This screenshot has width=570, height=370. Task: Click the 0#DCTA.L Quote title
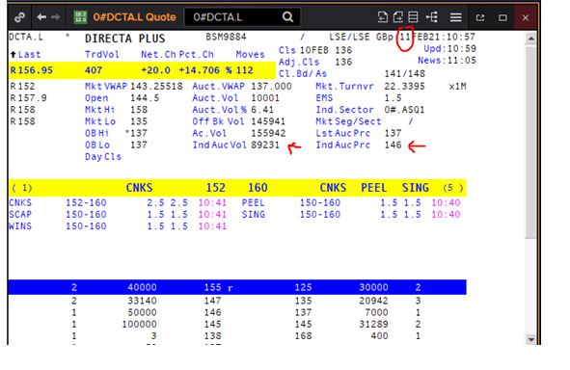point(134,17)
